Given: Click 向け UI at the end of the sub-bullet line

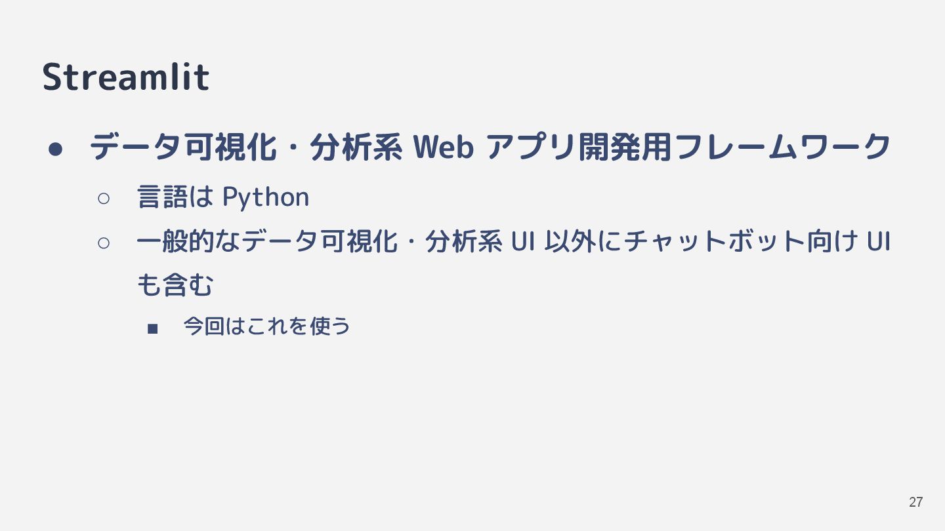Looking at the screenshot, I should (x=848, y=242).
